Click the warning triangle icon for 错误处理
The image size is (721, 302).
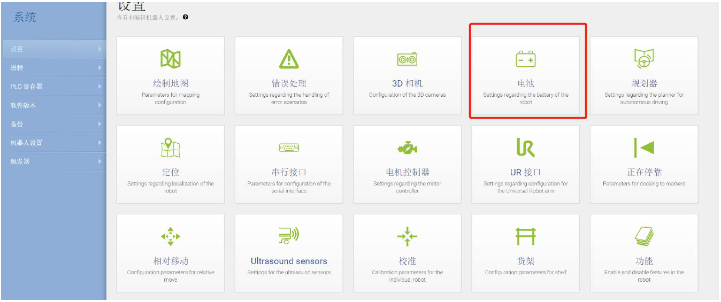[x=289, y=59]
